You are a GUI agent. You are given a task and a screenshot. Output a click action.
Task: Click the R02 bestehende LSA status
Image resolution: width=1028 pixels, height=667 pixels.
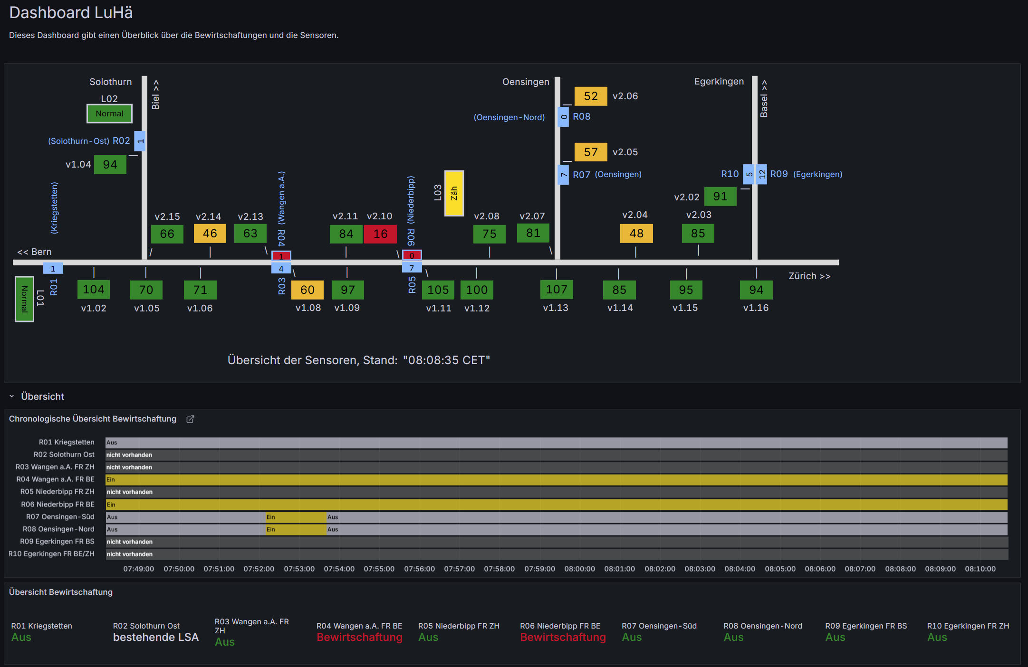[x=156, y=637]
